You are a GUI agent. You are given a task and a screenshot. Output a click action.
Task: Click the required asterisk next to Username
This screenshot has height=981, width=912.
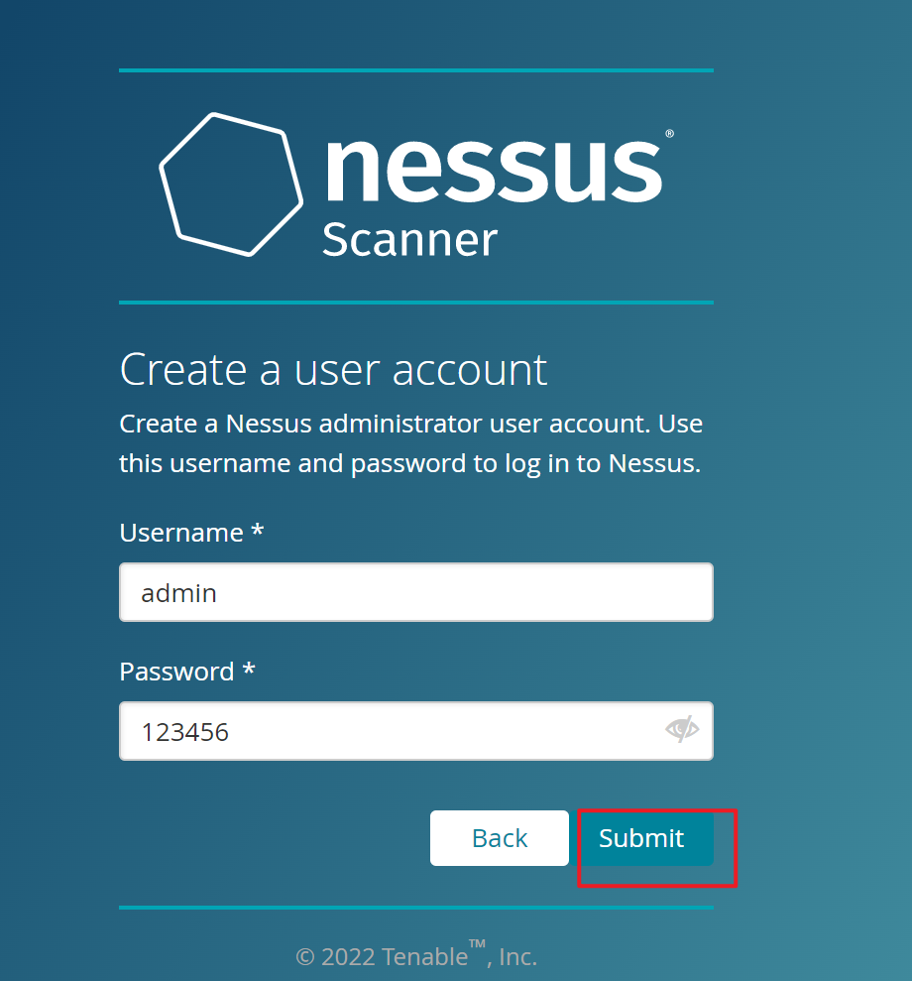(258, 531)
